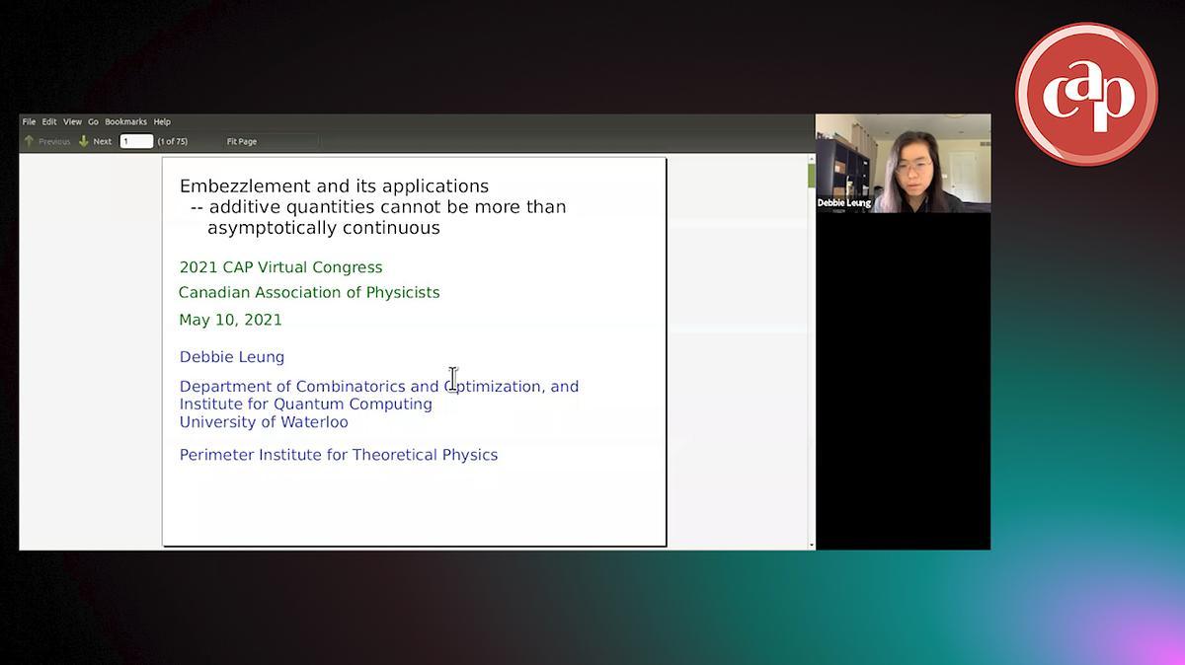Open the File menu
Viewport: 1185px width, 665px height.
click(x=29, y=122)
